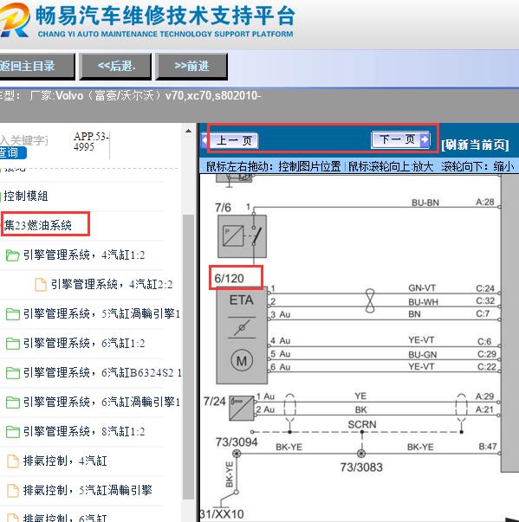This screenshot has width=519, height=522.
Task: Open 引擎管理系統, 6汽缸渦輪引擎1 entry
Action: coord(101,402)
